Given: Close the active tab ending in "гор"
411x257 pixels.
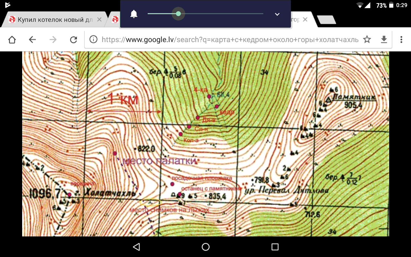Looking at the screenshot, I should (x=305, y=20).
